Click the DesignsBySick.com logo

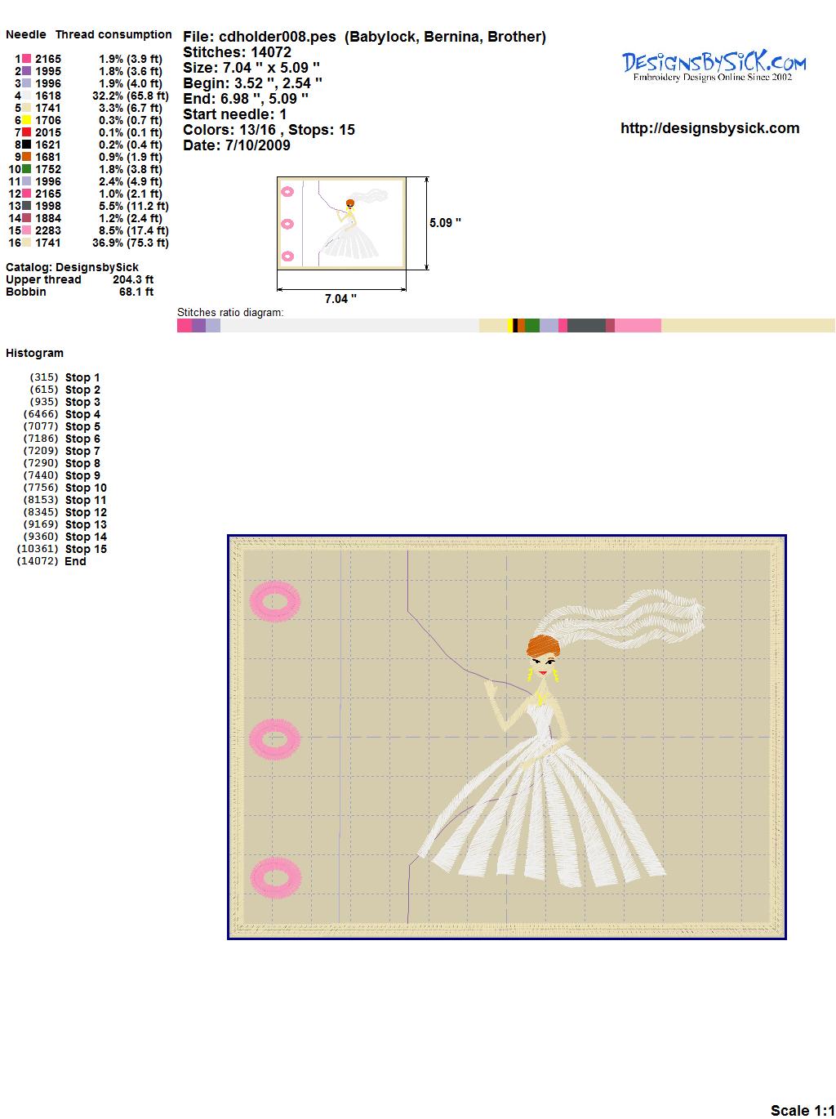714,66
